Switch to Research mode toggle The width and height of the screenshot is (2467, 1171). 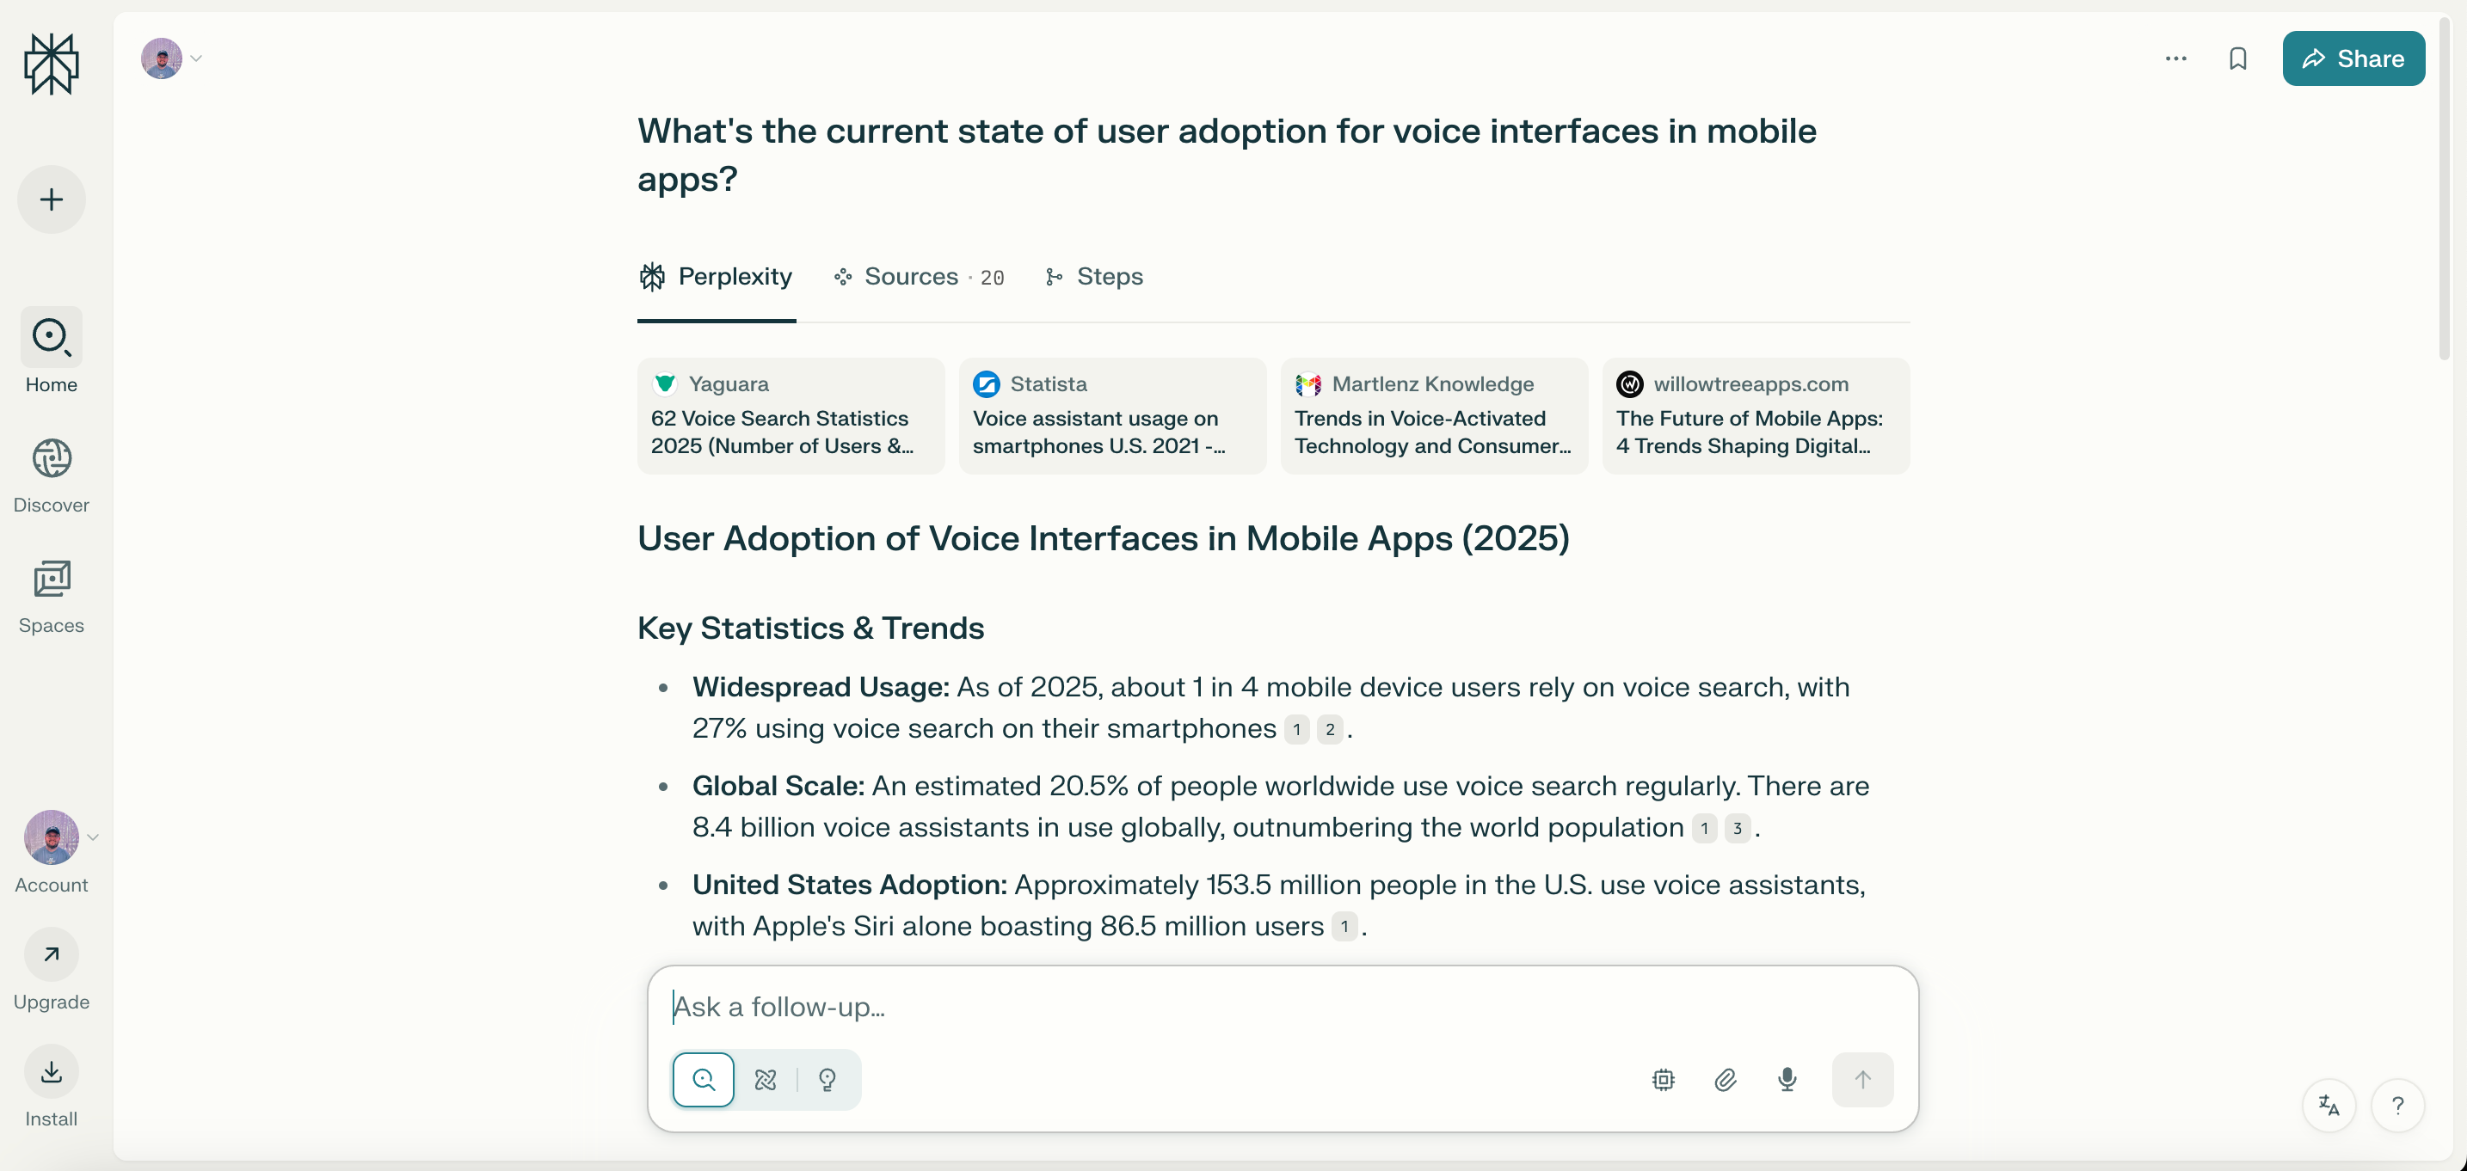pos(766,1079)
